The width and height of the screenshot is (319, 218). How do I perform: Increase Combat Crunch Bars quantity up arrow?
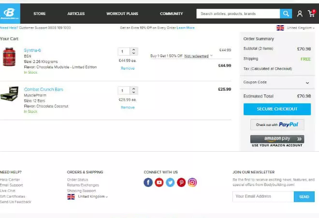coord(134,89)
